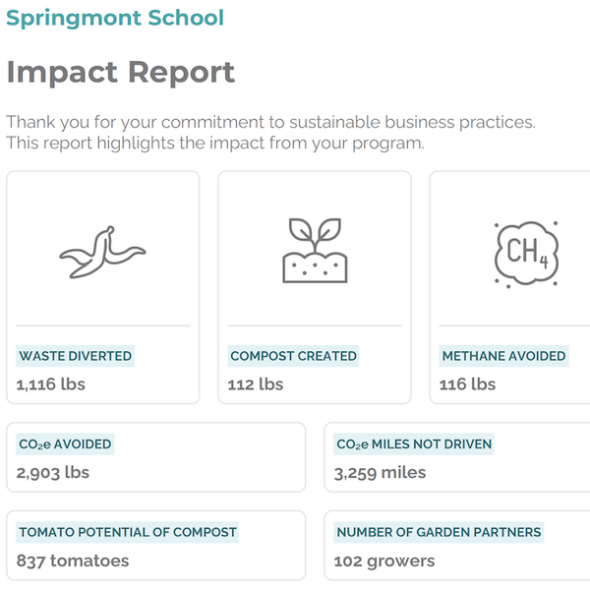
Task: Click the seedling compost icon
Action: click(x=315, y=250)
